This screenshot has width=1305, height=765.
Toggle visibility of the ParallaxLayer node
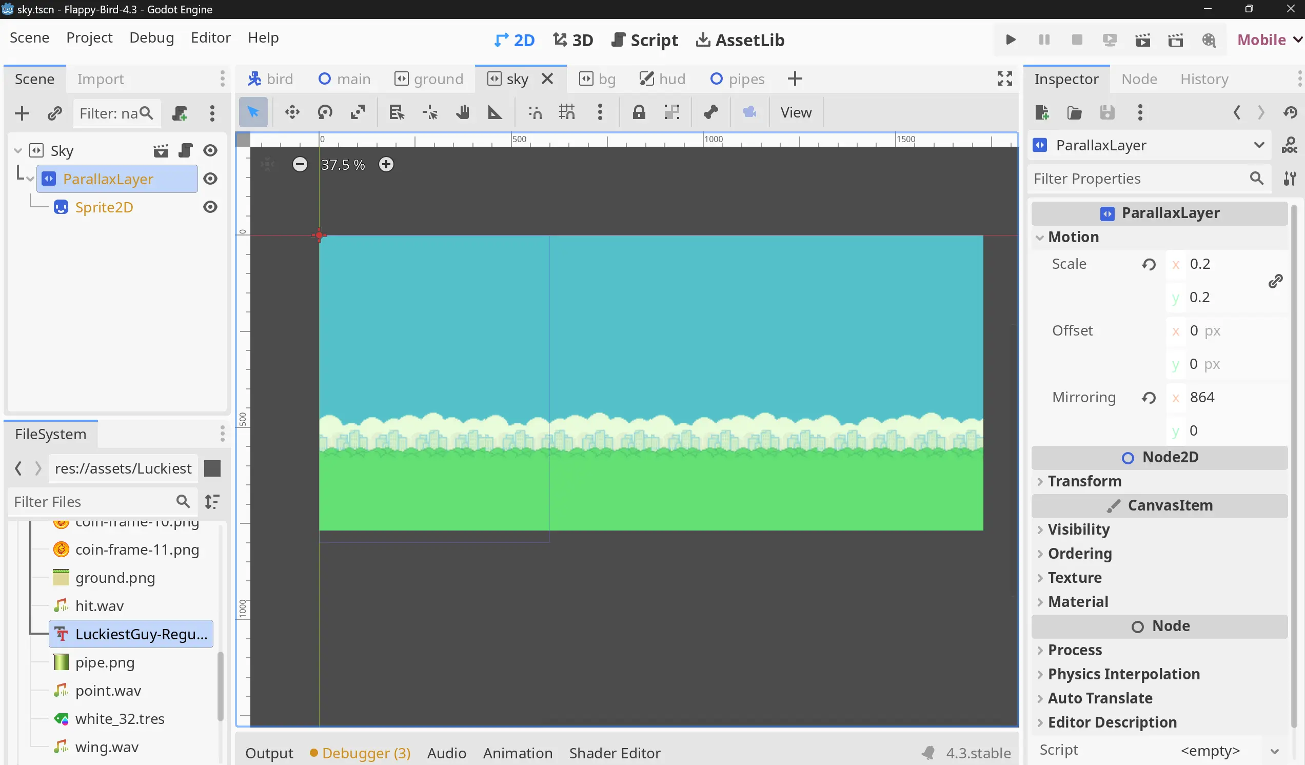pyautogui.click(x=210, y=179)
